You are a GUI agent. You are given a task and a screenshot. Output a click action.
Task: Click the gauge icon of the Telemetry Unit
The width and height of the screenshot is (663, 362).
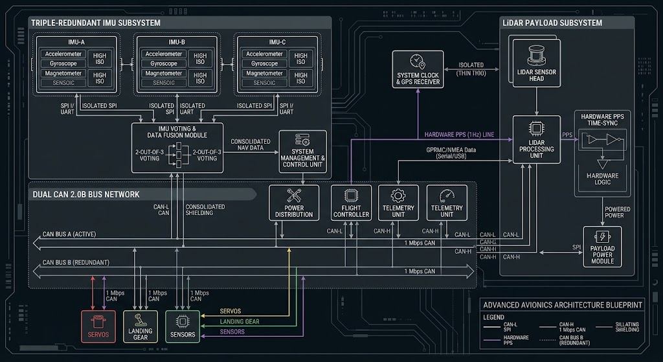point(447,196)
